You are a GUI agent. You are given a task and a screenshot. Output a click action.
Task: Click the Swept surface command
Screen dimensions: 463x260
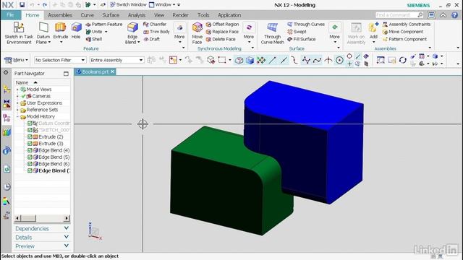click(x=297, y=32)
